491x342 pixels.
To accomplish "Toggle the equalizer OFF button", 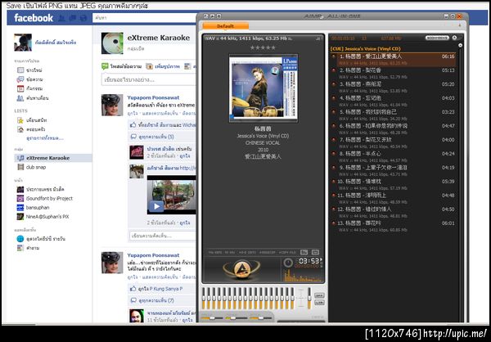I will tap(319, 295).
